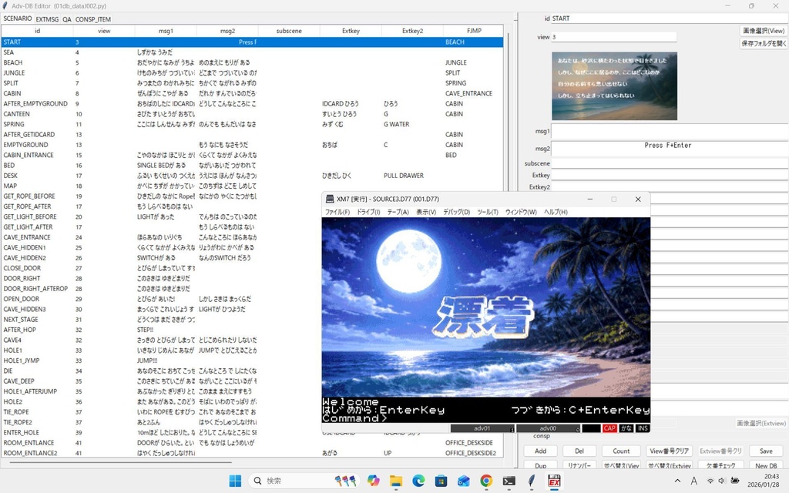Click the CAP indicator in XM7 status bar
Viewport: 789px width, 493px height.
(x=609, y=428)
